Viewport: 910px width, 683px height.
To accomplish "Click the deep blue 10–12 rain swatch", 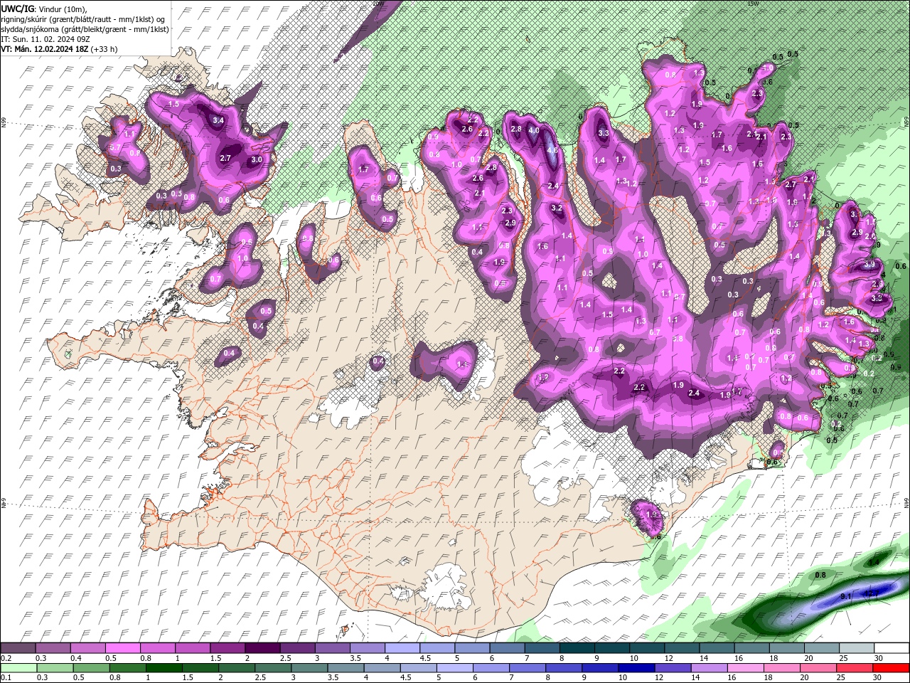I will pos(635,668).
